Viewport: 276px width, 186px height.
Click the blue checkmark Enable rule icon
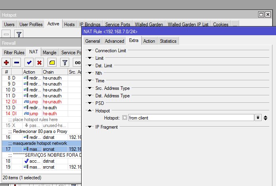29,63
